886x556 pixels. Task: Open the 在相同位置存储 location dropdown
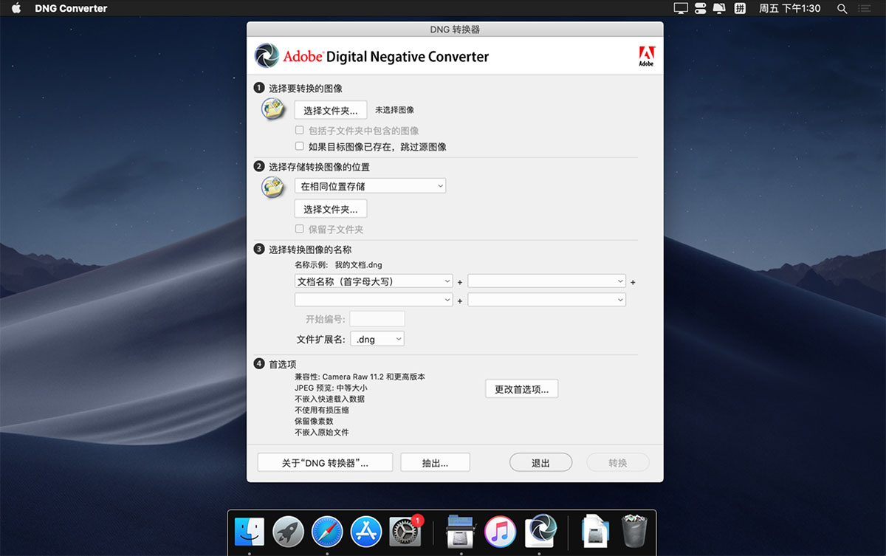(x=370, y=186)
